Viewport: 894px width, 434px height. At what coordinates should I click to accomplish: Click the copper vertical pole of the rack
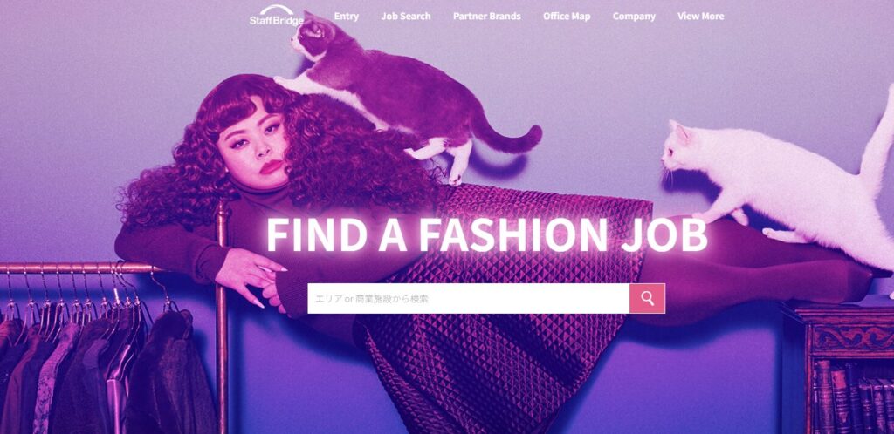click(221, 319)
